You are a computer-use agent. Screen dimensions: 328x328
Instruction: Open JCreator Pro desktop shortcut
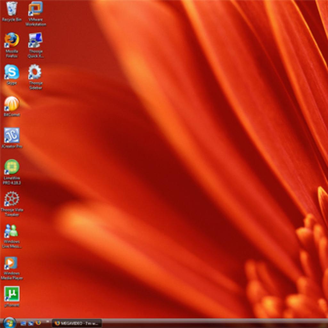[x=12, y=138]
